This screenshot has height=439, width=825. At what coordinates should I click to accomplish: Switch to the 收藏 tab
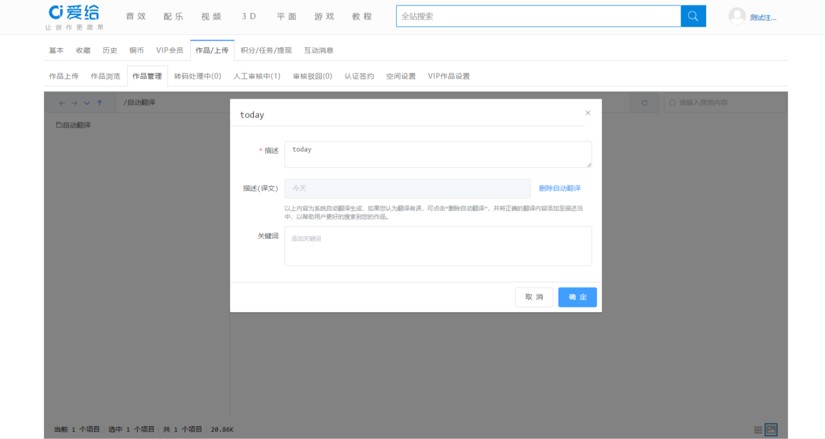coord(83,50)
